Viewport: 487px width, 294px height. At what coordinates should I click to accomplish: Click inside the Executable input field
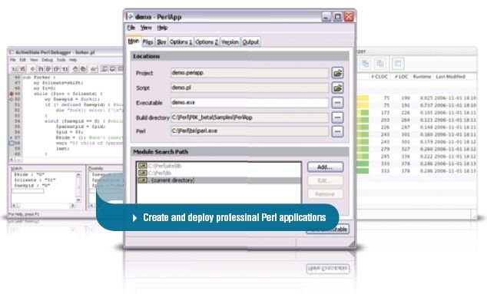pos(250,102)
